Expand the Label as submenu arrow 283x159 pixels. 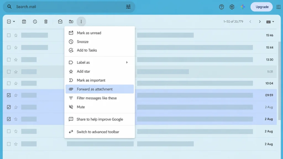(x=127, y=62)
